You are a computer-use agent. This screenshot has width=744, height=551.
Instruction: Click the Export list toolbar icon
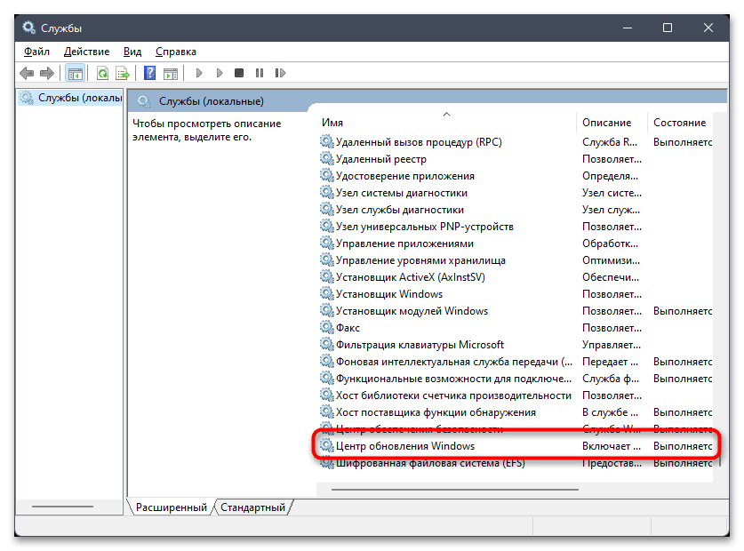[x=123, y=73]
